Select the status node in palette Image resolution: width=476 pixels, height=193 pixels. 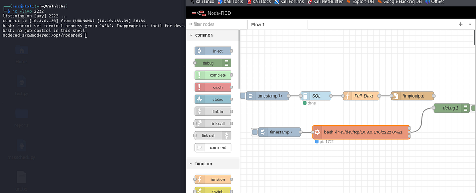(213, 100)
